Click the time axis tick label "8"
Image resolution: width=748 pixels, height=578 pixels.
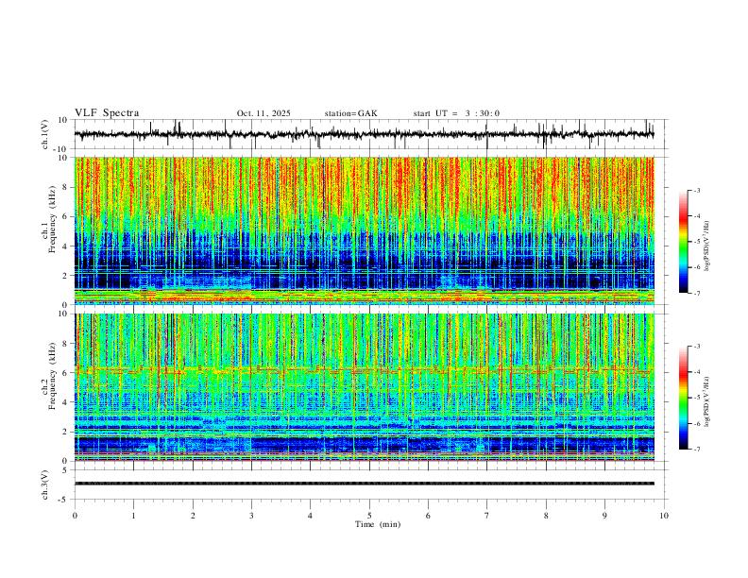(x=546, y=516)
